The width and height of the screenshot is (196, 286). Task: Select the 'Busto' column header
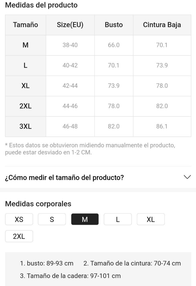coord(114,25)
